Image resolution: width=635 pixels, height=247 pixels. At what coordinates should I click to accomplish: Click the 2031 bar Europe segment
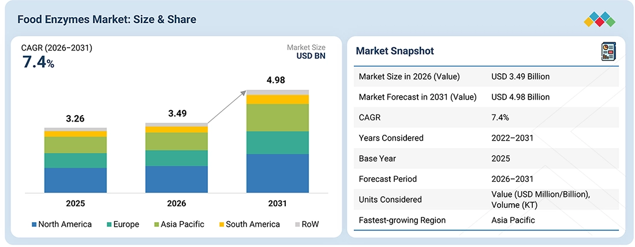tap(278, 142)
